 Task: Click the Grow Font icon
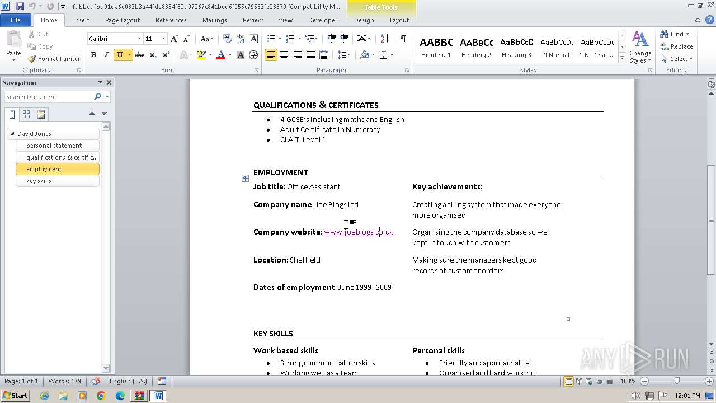[175, 39]
